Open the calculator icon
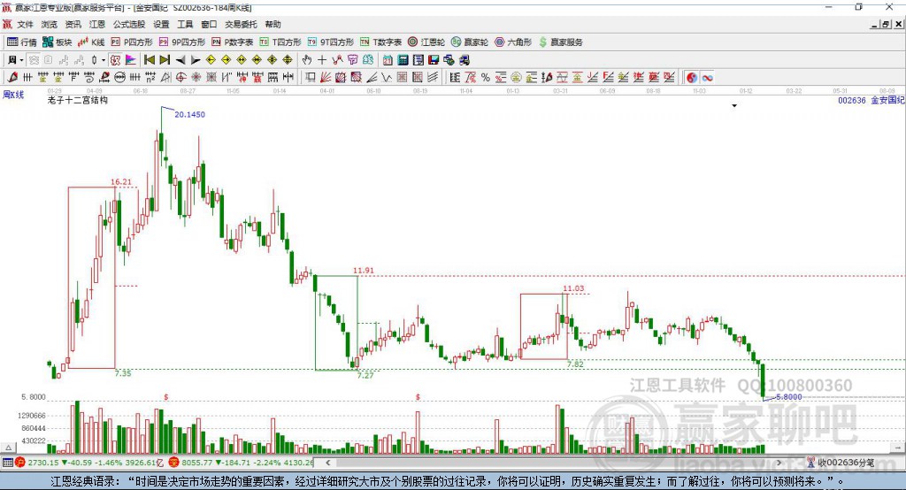Image resolution: width=906 pixels, height=490 pixels. coord(403,60)
